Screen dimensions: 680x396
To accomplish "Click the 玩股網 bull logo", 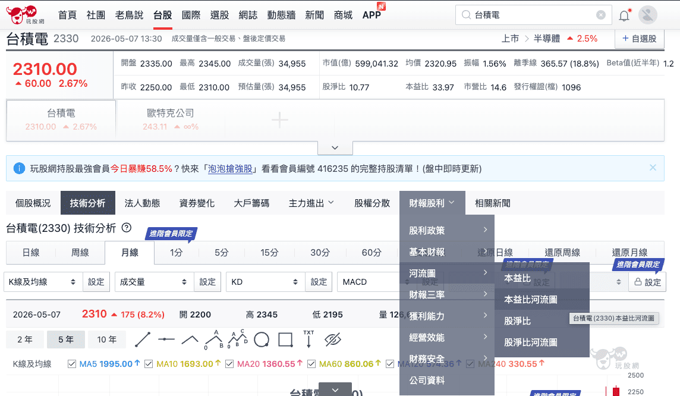I will [x=25, y=15].
